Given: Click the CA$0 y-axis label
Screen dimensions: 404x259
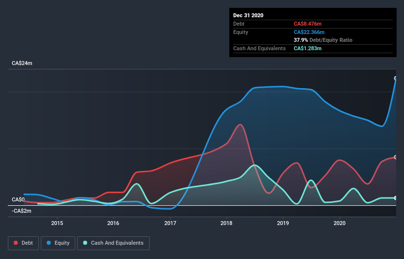Looking at the screenshot, I should click(x=18, y=199).
